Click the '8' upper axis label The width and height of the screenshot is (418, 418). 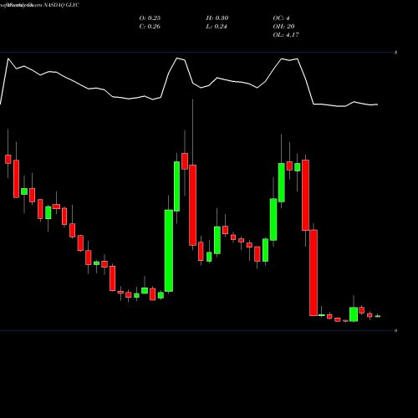pyautogui.click(x=395, y=53)
